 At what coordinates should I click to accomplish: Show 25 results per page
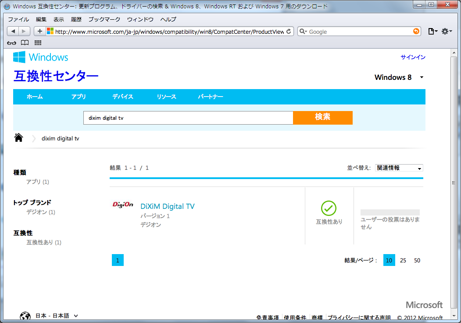pyautogui.click(x=403, y=260)
